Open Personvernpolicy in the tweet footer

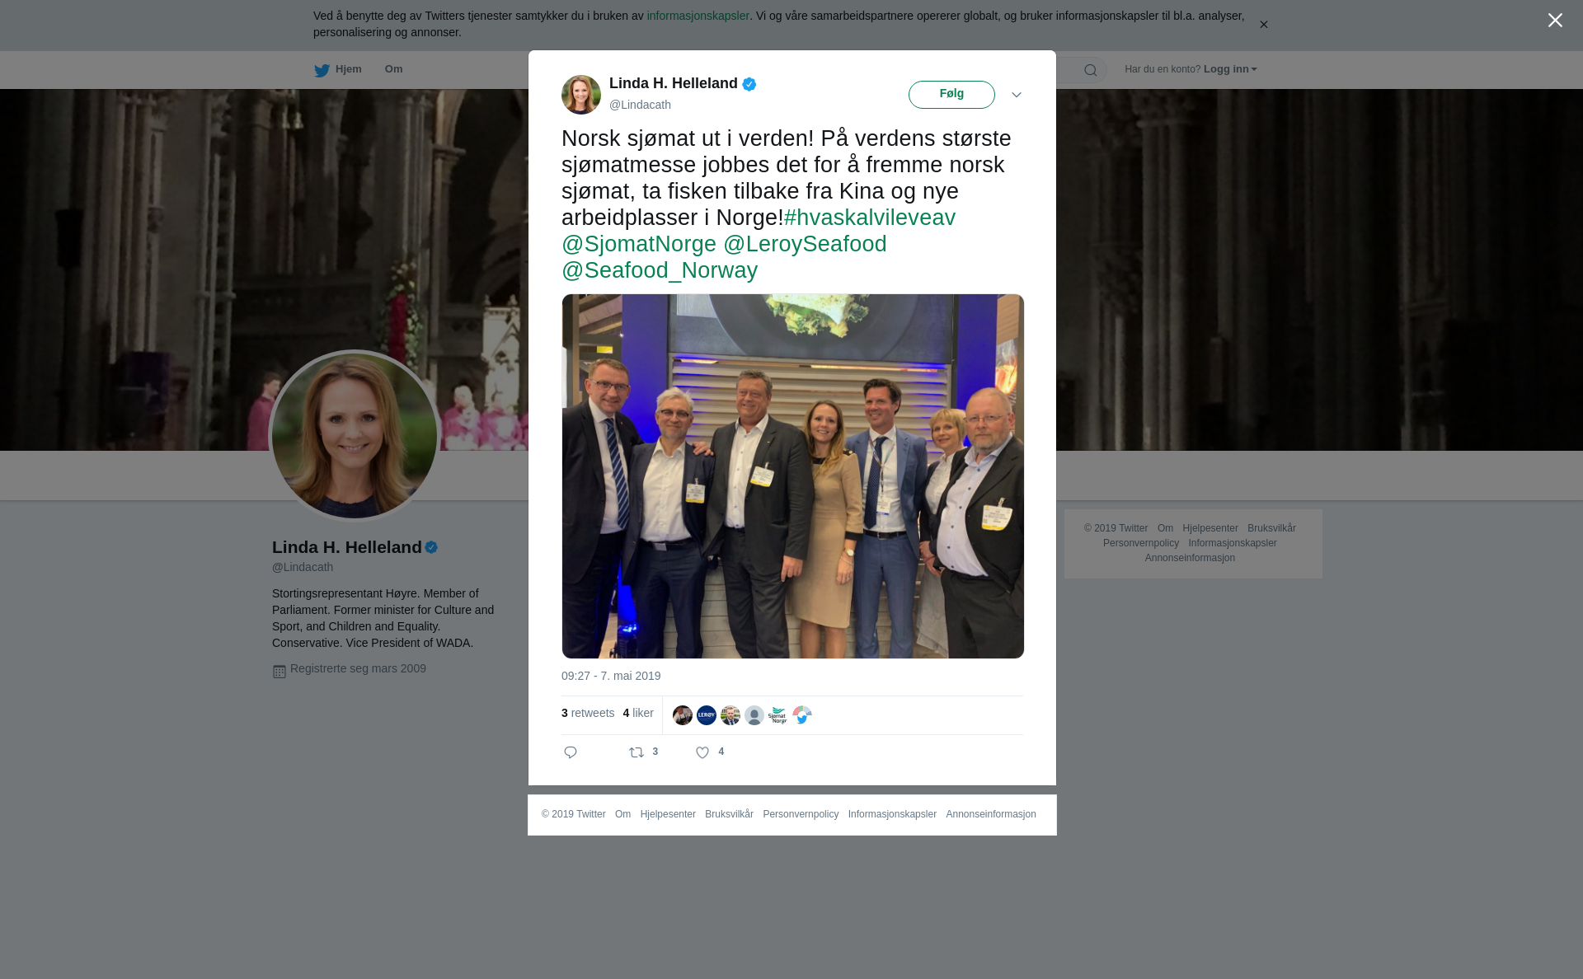pyautogui.click(x=800, y=814)
